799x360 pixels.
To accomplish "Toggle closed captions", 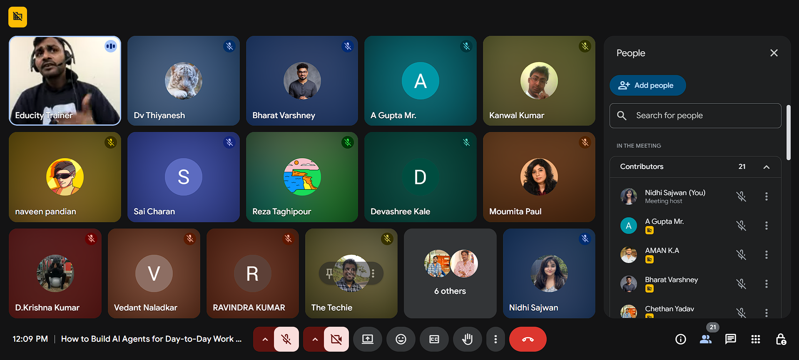I will [434, 339].
